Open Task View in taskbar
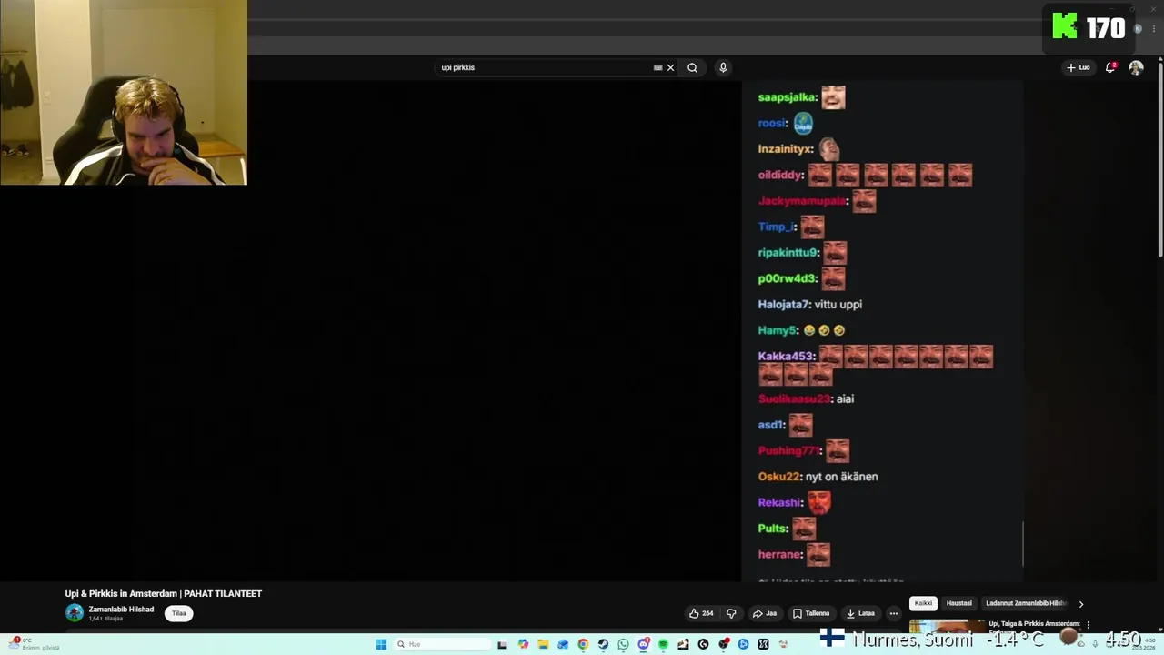The width and height of the screenshot is (1164, 655). tap(502, 644)
